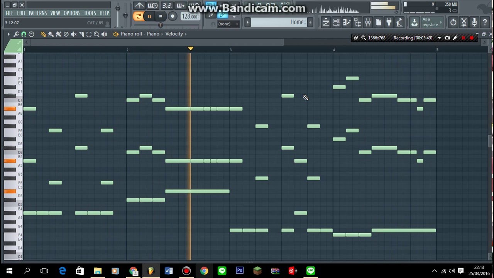
Task: Select the pencil Draw tool
Action: coord(43,34)
